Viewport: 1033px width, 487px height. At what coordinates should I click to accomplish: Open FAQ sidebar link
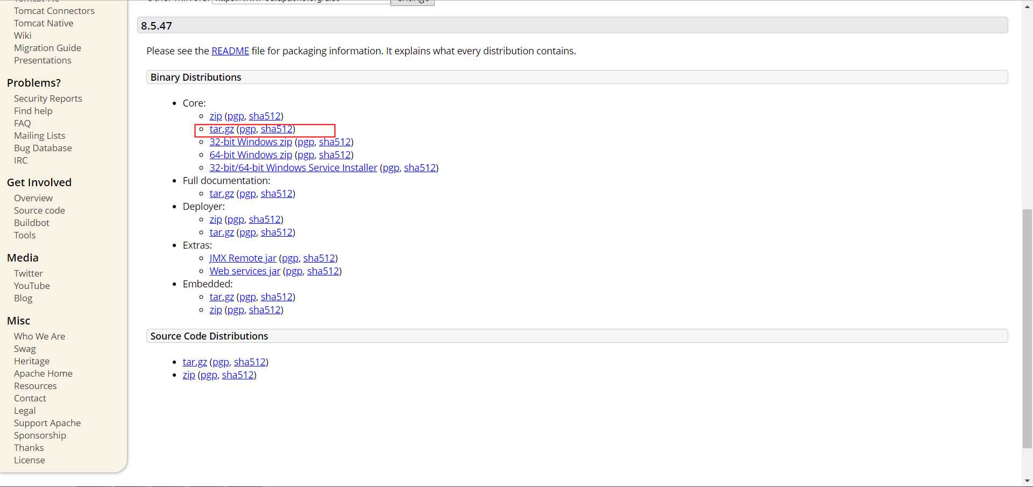(x=22, y=123)
